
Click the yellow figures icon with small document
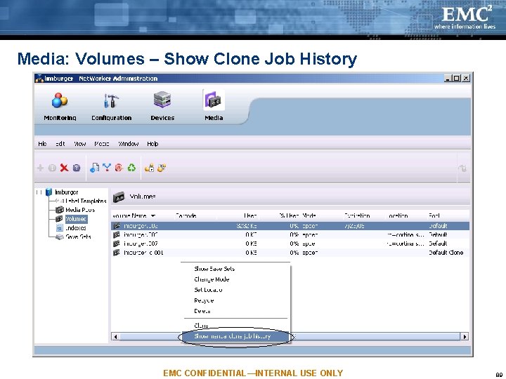pyautogui.click(x=150, y=168)
